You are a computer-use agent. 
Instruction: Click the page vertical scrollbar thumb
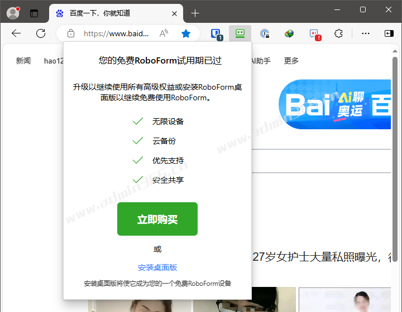pos(395,159)
